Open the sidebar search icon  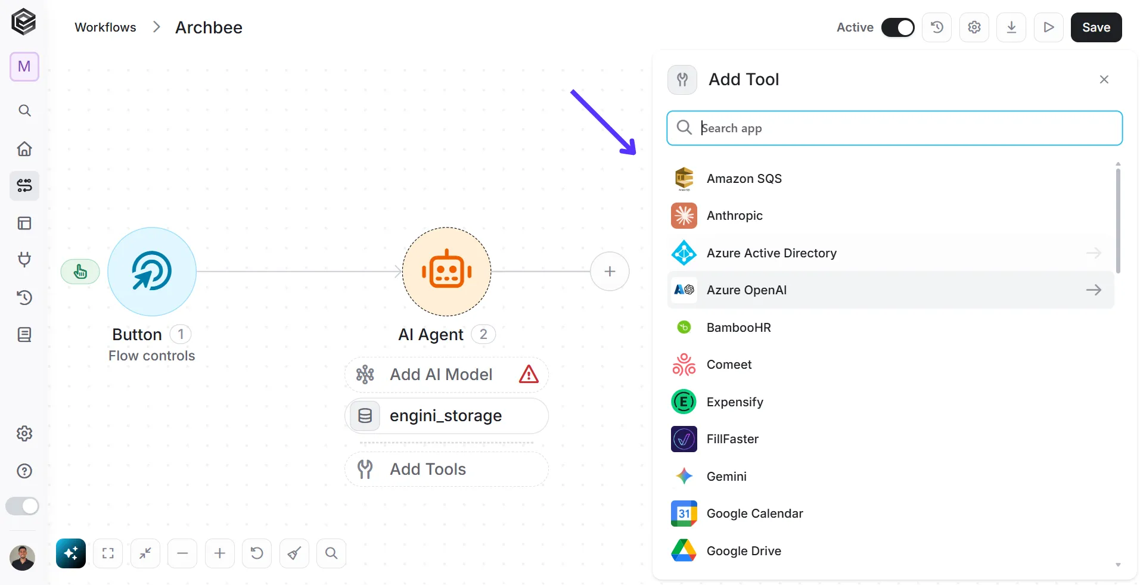click(x=24, y=110)
